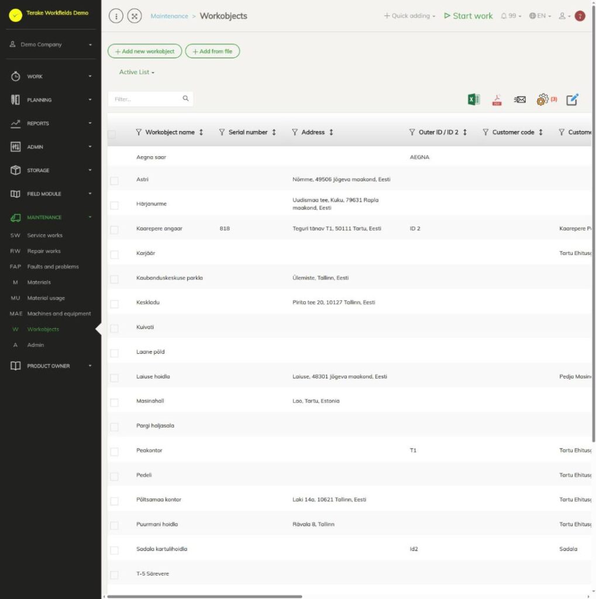This screenshot has width=596, height=599.
Task: Open the red help question icon
Action: [580, 16]
